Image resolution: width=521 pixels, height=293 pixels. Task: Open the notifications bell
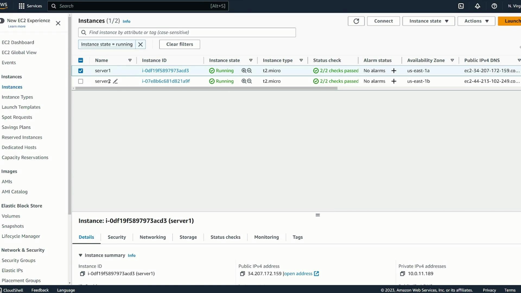click(x=478, y=6)
